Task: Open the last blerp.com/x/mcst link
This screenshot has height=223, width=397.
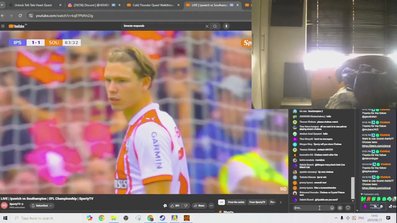Action: (x=376, y=188)
